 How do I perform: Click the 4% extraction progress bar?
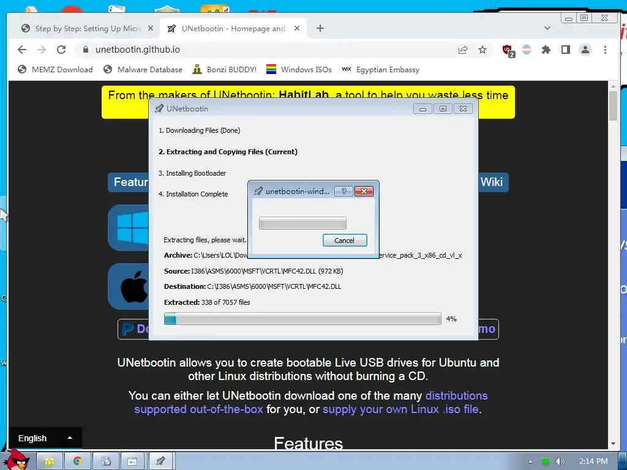click(302, 318)
